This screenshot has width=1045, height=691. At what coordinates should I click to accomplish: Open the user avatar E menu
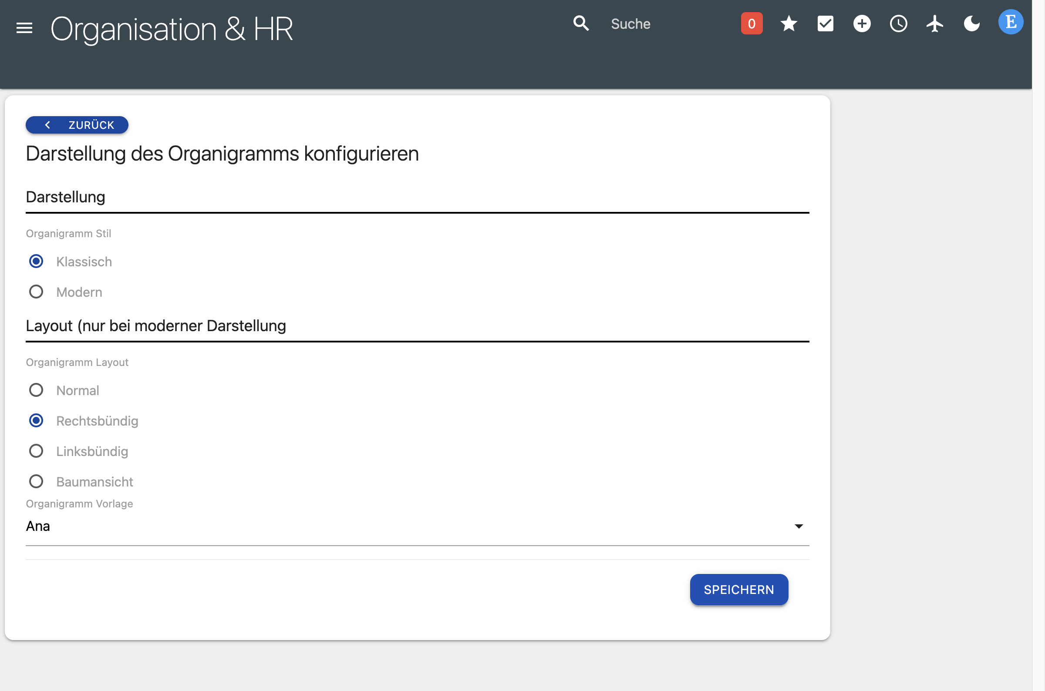tap(1010, 22)
